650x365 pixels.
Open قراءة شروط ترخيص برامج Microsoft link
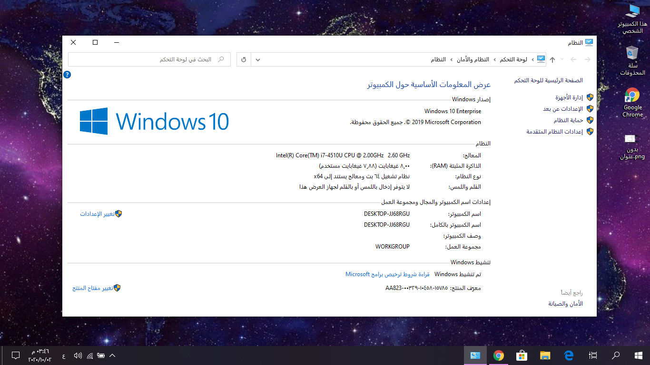(387, 274)
